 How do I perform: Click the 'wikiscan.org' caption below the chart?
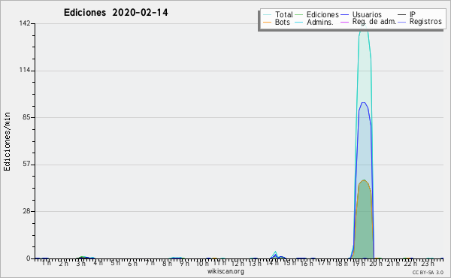[225, 271]
